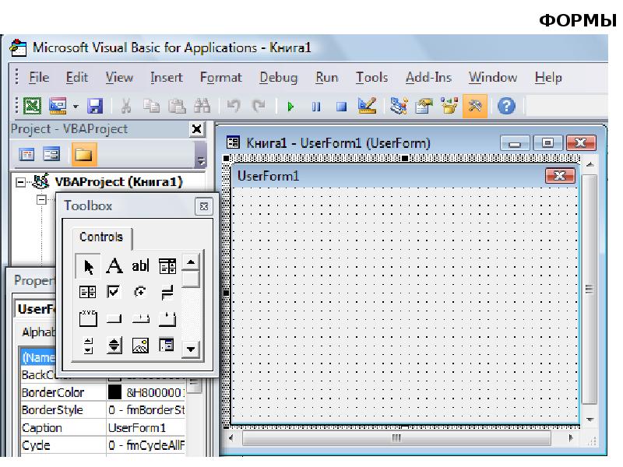Select the OptionButton control in the Toolbox
Image resolution: width=623 pixels, height=467 pixels.
point(140,293)
